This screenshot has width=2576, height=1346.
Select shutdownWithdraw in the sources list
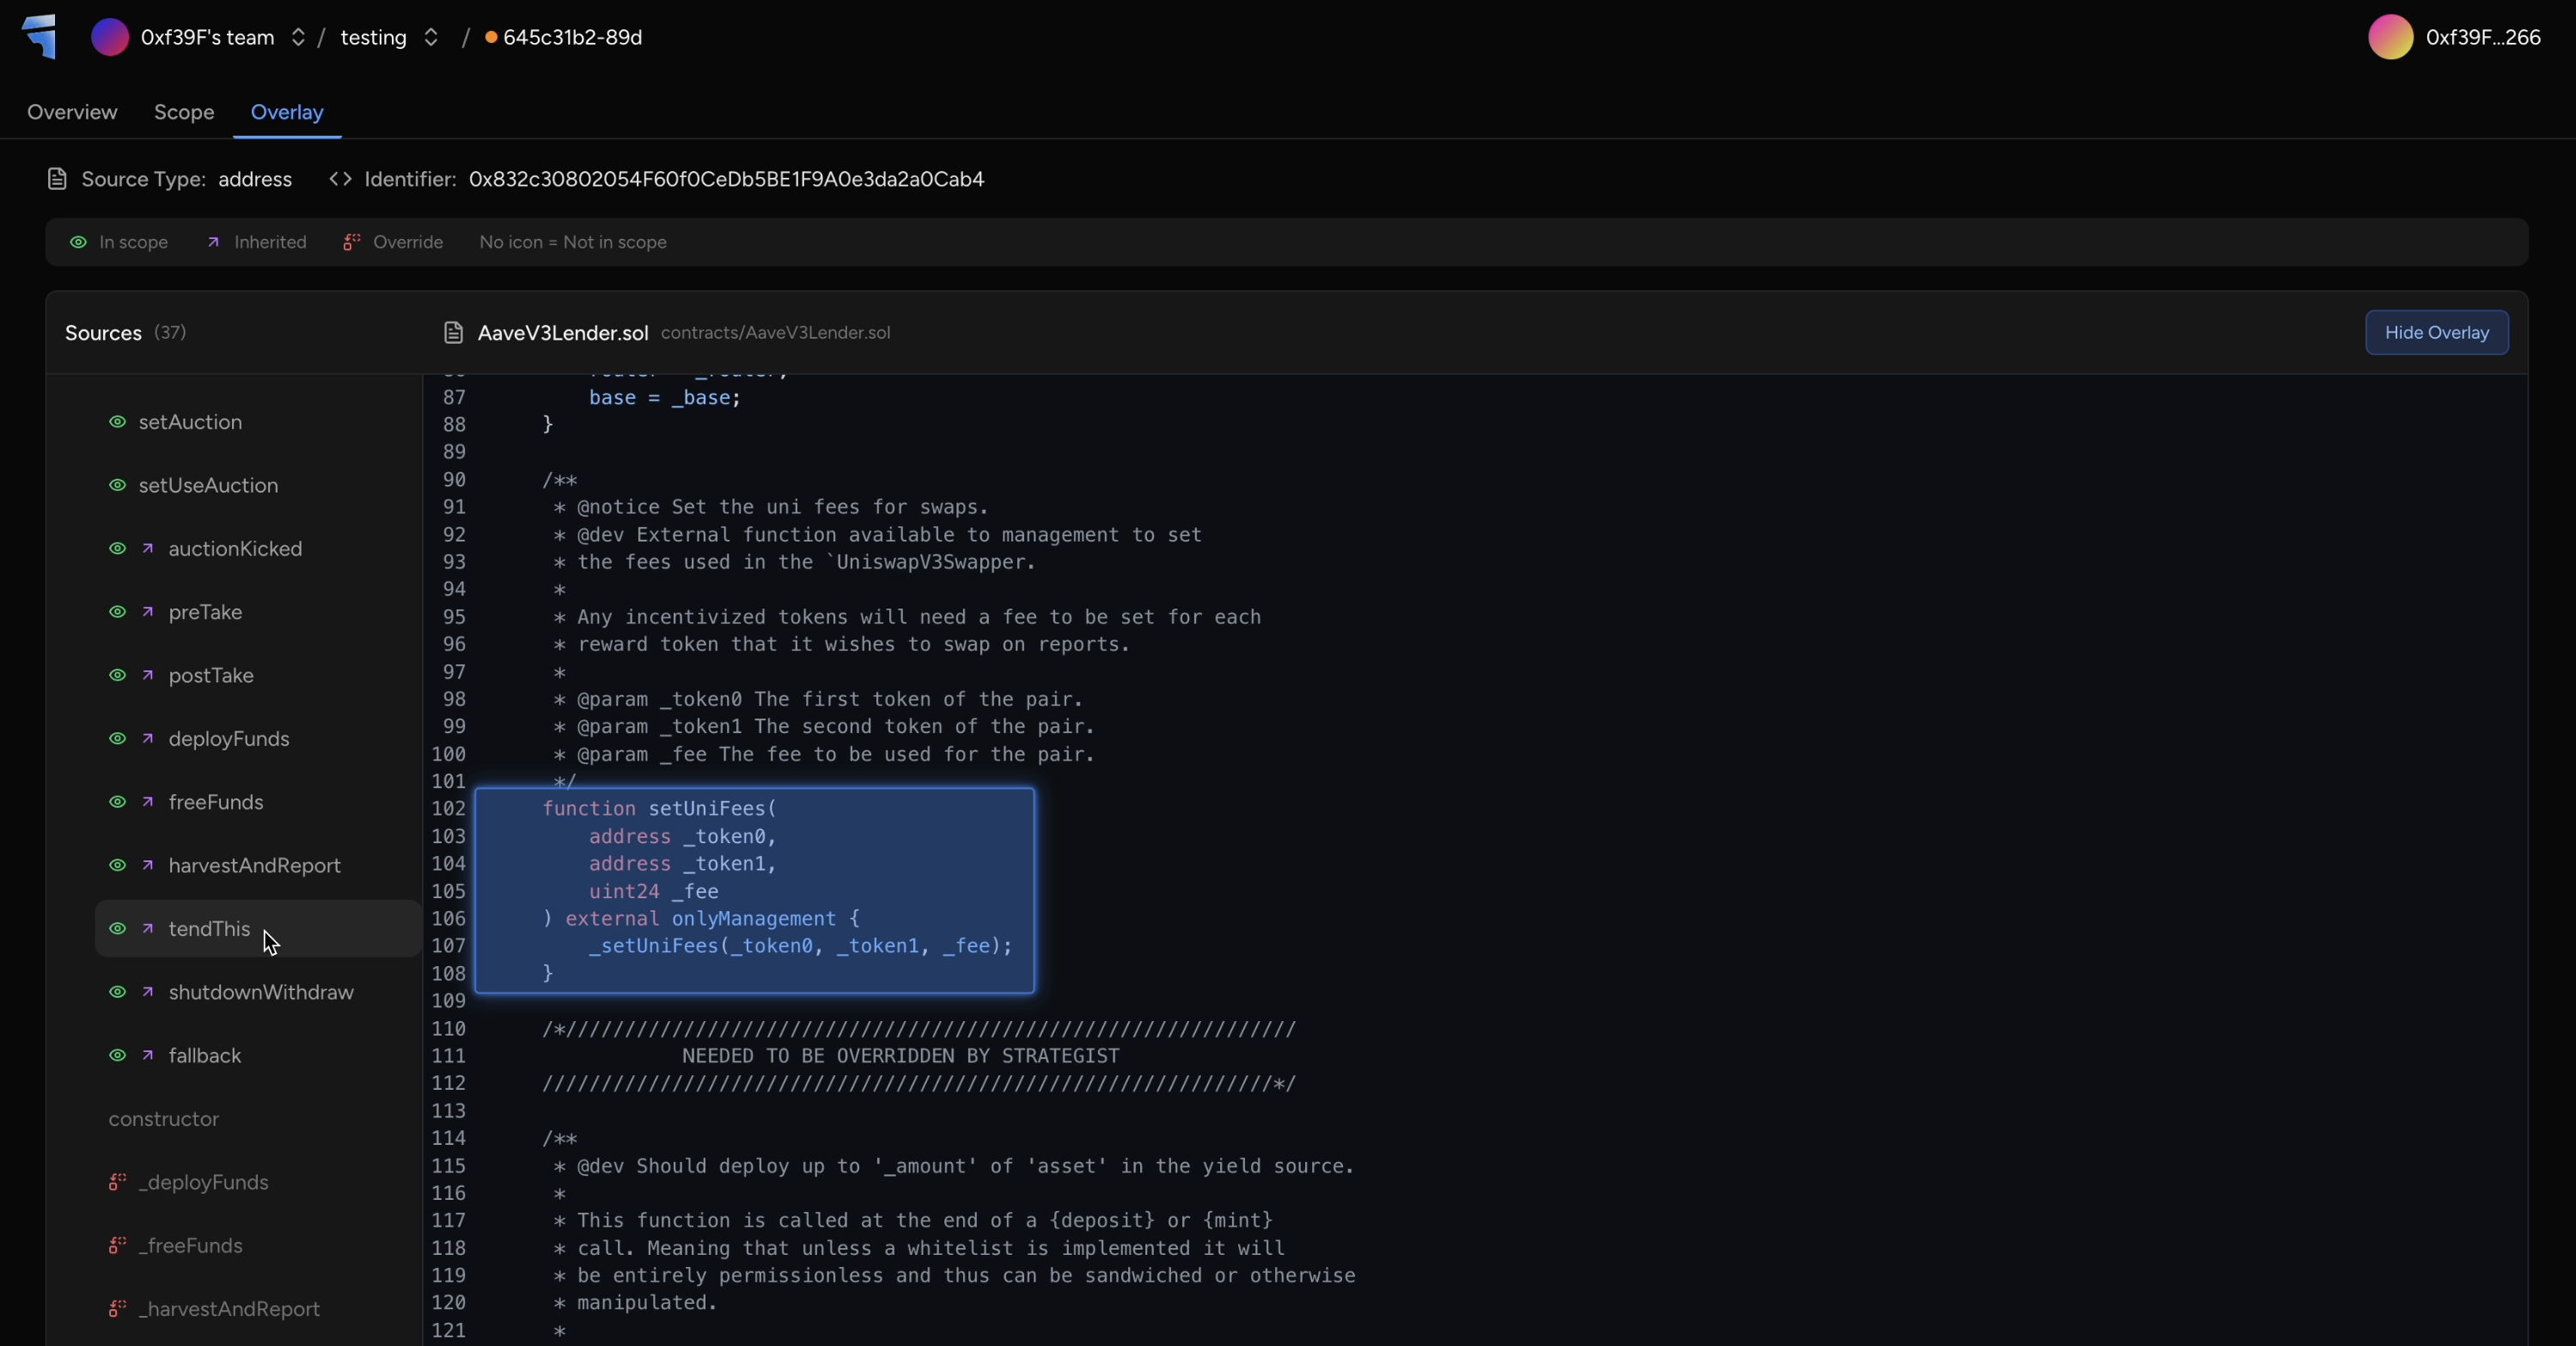coord(260,992)
